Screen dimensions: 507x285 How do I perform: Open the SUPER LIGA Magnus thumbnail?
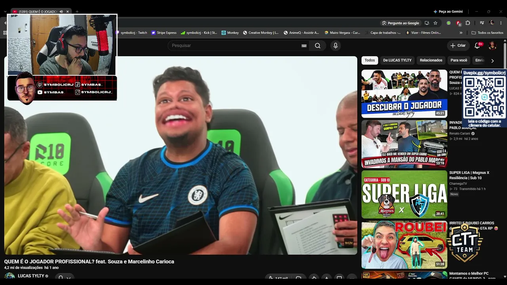pos(404,194)
